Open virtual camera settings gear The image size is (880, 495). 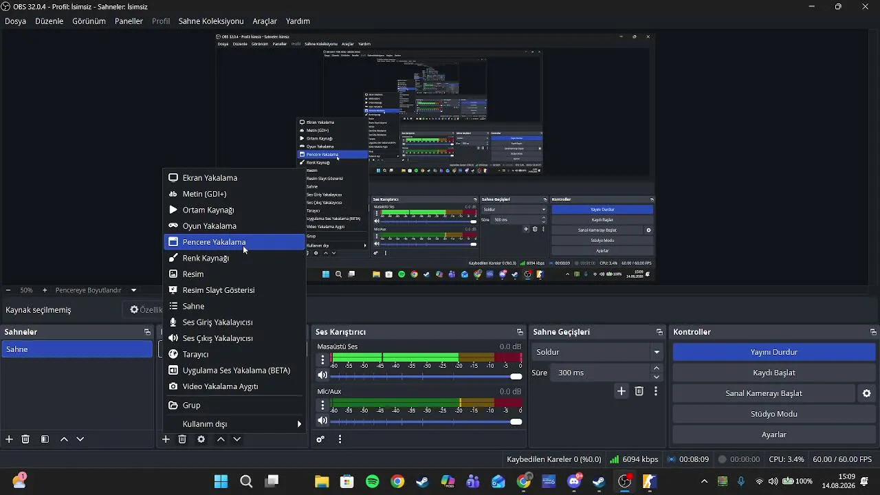point(867,393)
